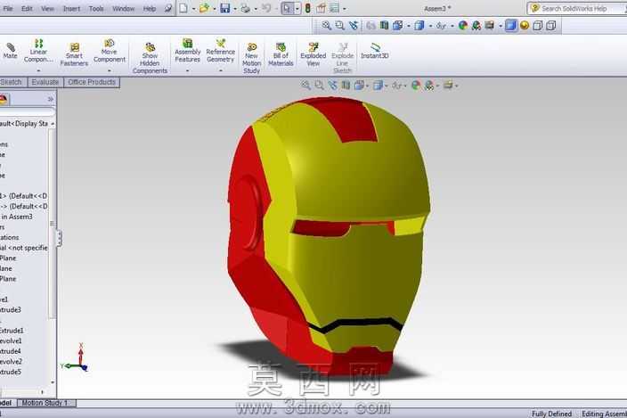Click the Print icon
Image resolution: width=627 pixels, height=418 pixels.
246,8
